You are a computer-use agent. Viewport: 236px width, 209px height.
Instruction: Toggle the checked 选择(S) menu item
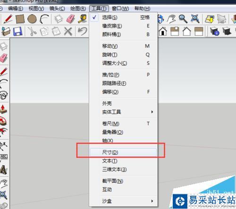tap(123, 17)
